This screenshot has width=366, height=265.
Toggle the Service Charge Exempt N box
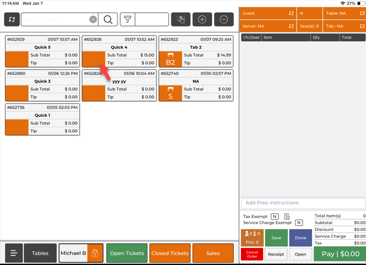click(299, 223)
